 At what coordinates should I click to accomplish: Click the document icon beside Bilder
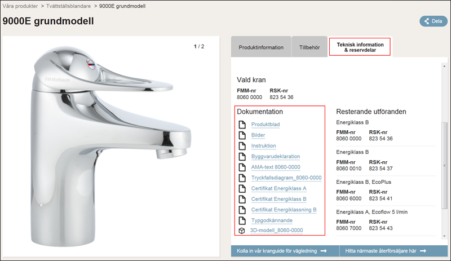pos(242,135)
